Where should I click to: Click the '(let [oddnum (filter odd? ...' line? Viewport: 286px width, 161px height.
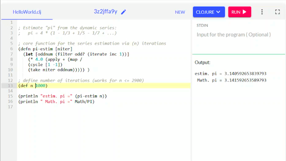point(76,54)
